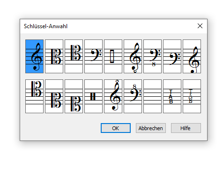
Task: Choose the lowest-positioned C clef, bottom row
Action: click(x=74, y=96)
